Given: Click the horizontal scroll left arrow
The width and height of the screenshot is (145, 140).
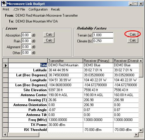Looking at the screenshot, I should (5, 135).
